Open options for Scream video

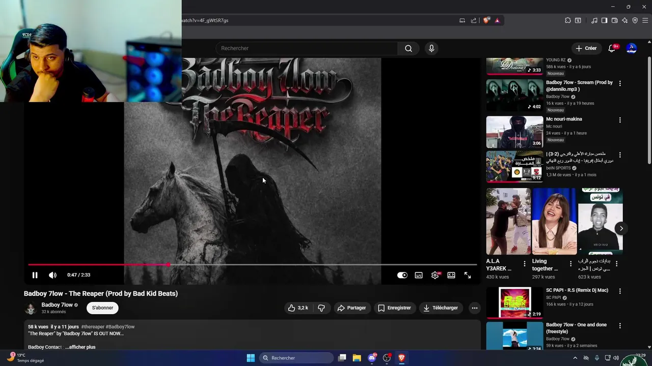(x=620, y=83)
